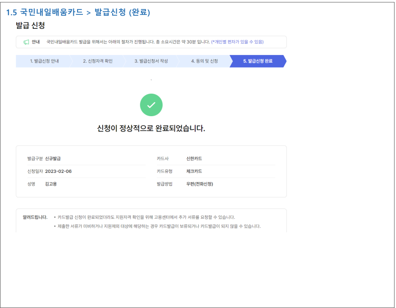The height and width of the screenshot is (308, 396).
Task: Click the megaphone icon beside 안내
Action: pyautogui.click(x=27, y=41)
